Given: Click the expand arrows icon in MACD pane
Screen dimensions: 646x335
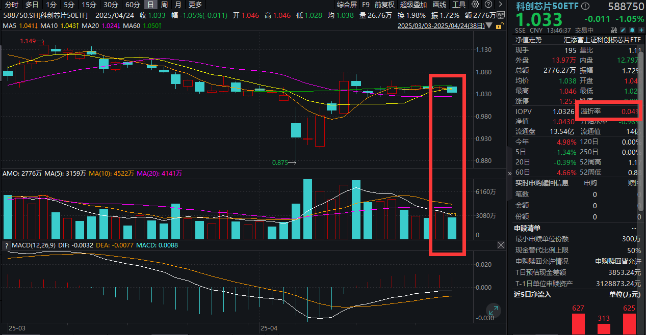Looking at the screenshot, I should (493, 310).
